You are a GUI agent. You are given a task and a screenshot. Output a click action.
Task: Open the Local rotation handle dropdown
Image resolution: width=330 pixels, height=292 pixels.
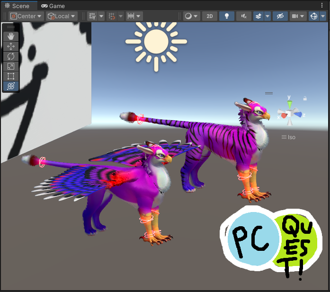(x=62, y=16)
